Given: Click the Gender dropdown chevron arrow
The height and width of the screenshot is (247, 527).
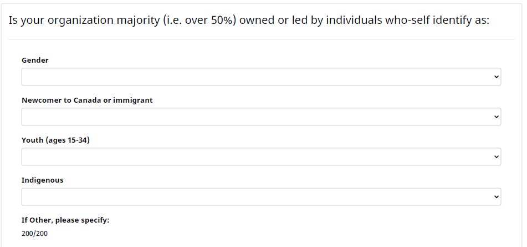Looking at the screenshot, I should (x=497, y=77).
